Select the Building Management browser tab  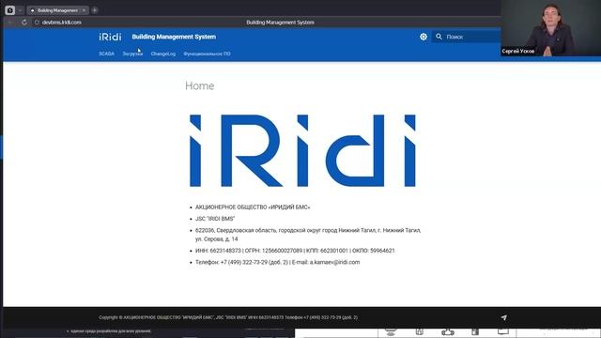click(x=57, y=10)
